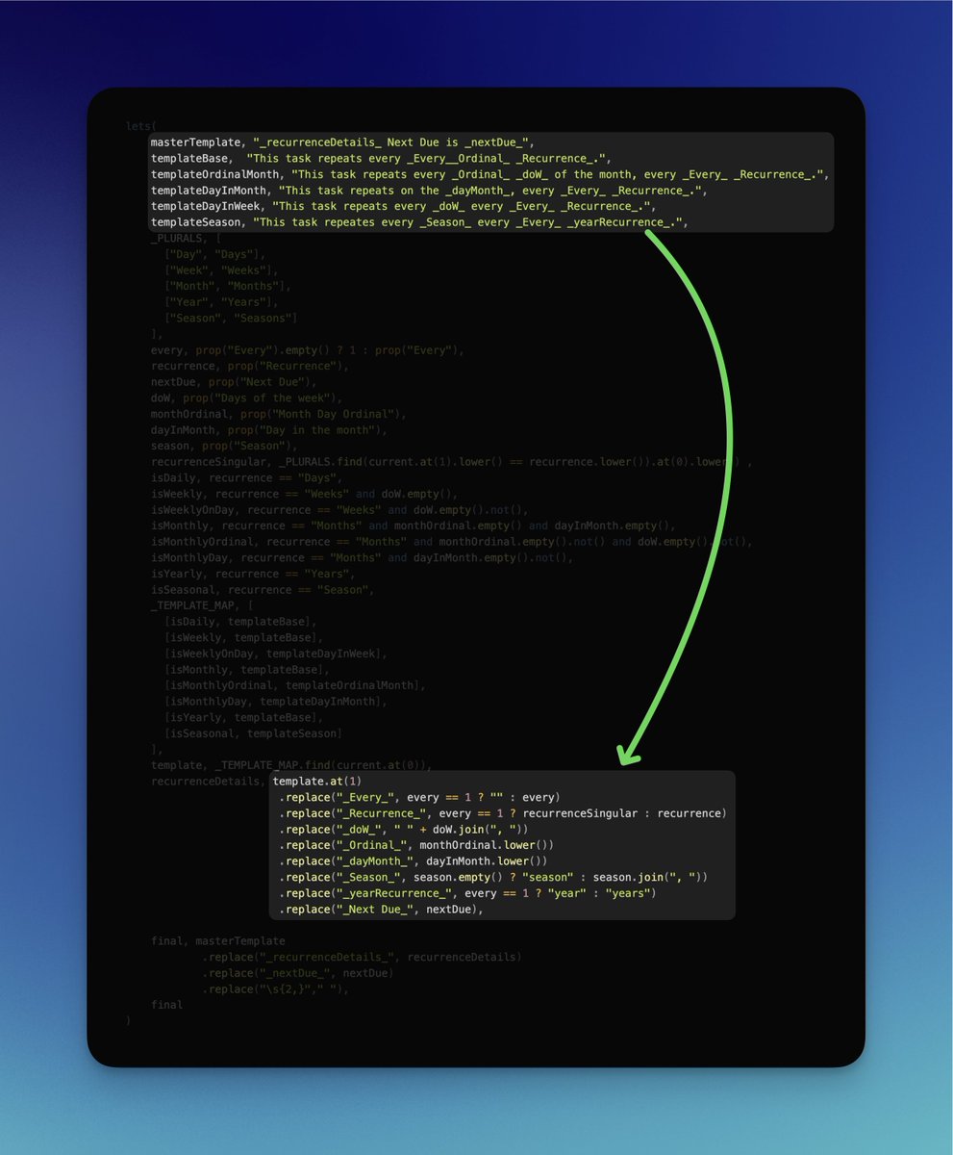
Task: Select the 'isMonthly, recurrence ==' definition line
Action: tap(414, 526)
